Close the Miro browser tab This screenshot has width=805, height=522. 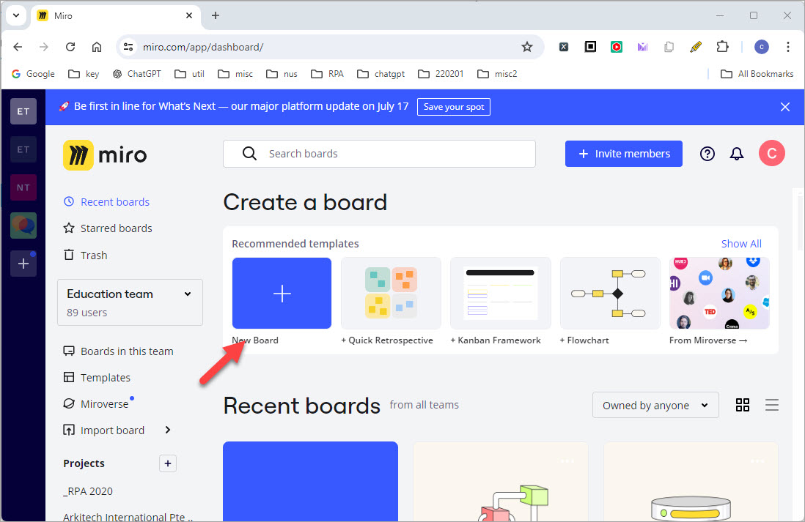point(189,15)
